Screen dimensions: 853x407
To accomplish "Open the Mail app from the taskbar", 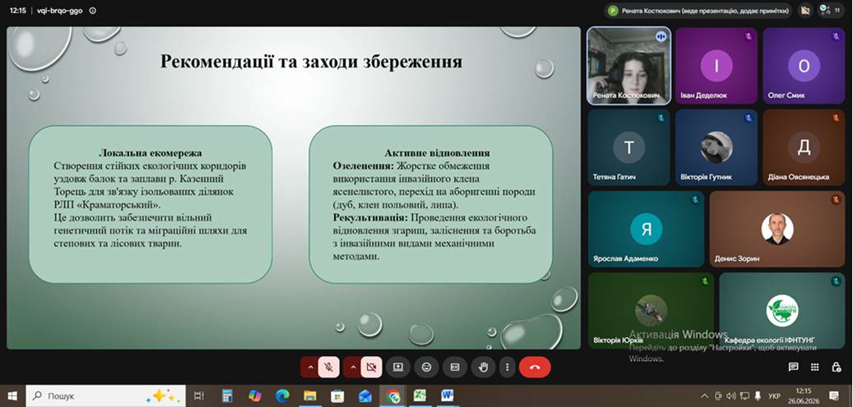I will pyautogui.click(x=365, y=395).
